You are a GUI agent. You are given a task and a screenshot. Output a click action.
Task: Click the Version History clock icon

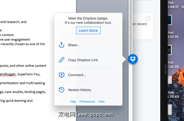coord(62,90)
